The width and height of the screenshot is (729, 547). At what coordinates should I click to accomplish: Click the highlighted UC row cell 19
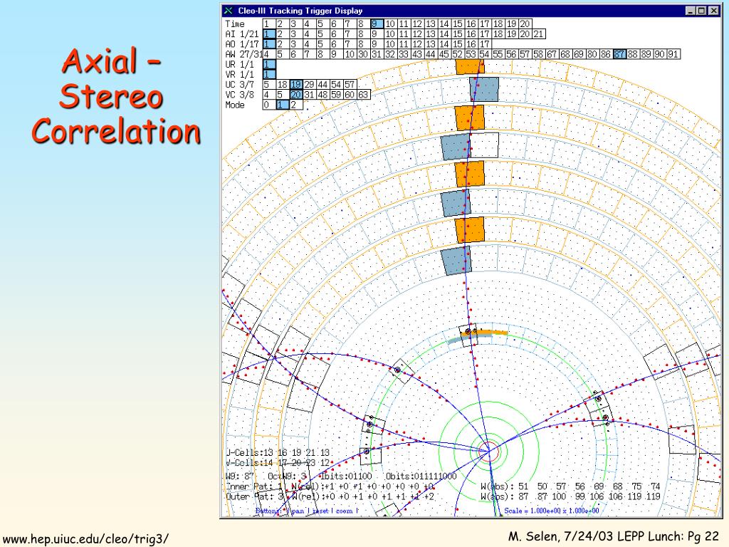click(295, 85)
